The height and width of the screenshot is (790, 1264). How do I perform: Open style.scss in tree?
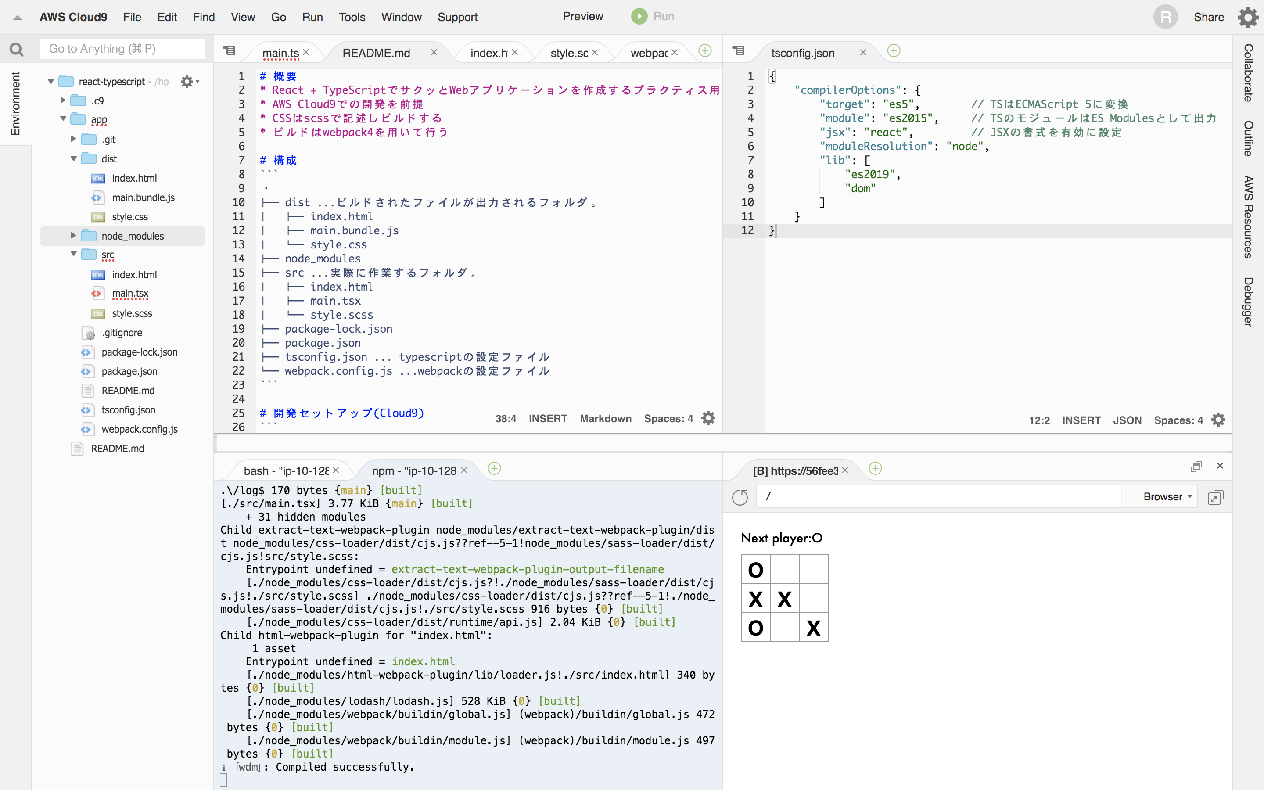[x=132, y=313]
